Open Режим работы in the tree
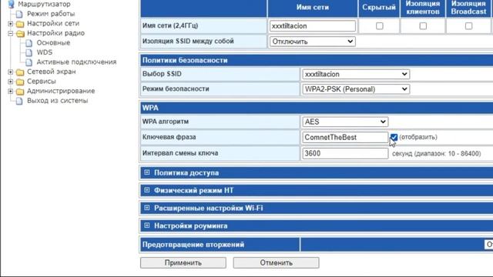 51,14
